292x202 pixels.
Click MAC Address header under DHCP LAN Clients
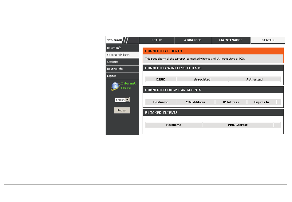pyautogui.click(x=195, y=102)
